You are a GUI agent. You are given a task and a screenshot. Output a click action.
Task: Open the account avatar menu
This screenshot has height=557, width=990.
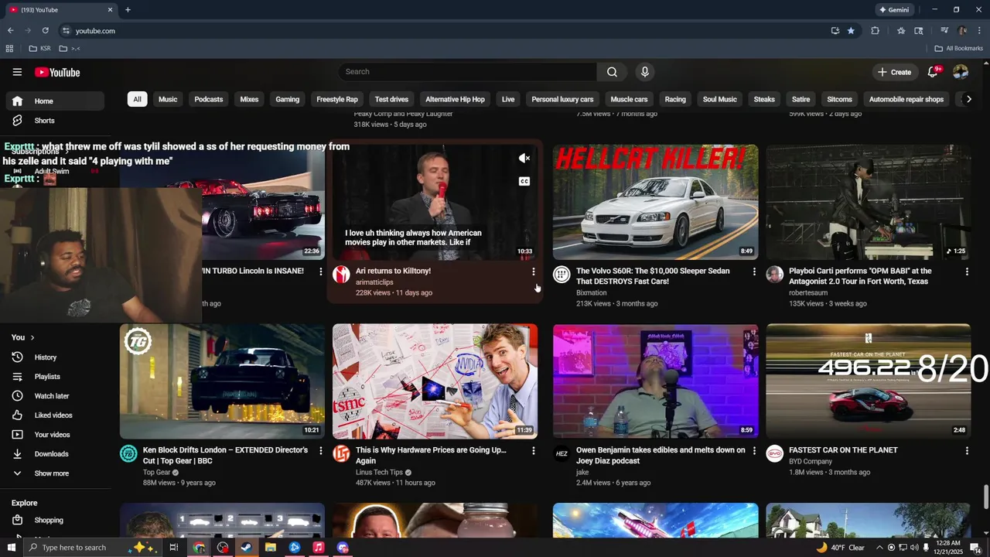coord(961,72)
